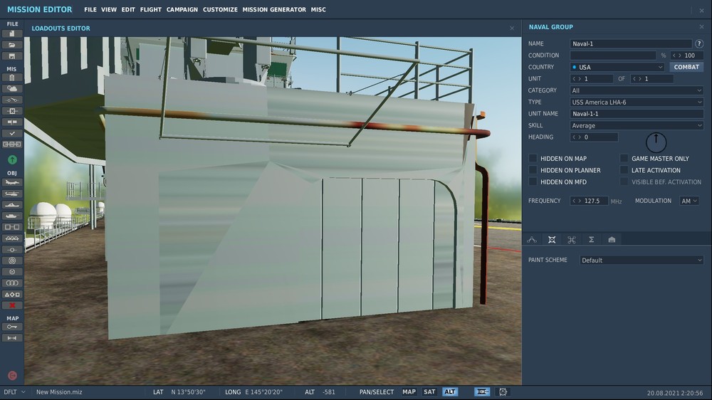
Task: Open the weather cloud icon
Action: point(12,88)
